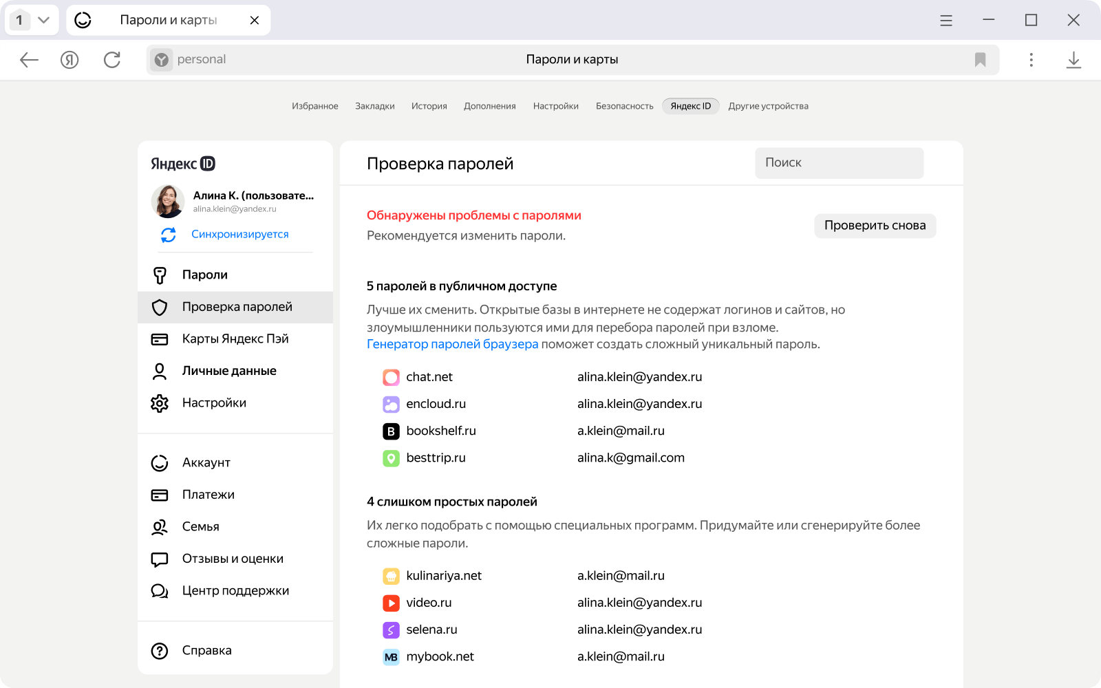The image size is (1101, 688).
Task: Click the tab counter showing 1
Action: pos(19,20)
